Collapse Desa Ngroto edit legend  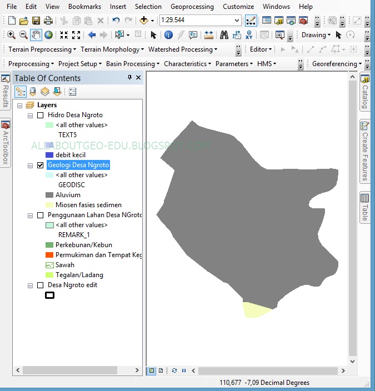30,286
